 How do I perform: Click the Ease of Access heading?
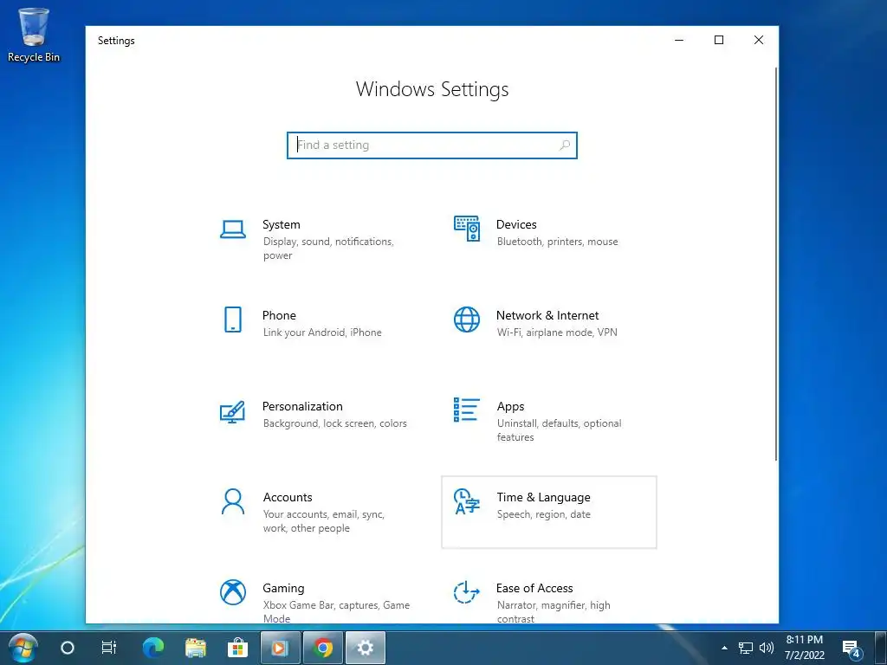pos(534,589)
